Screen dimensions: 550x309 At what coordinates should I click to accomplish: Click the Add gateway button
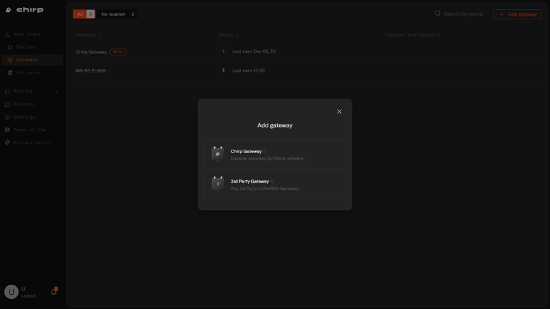[518, 14]
